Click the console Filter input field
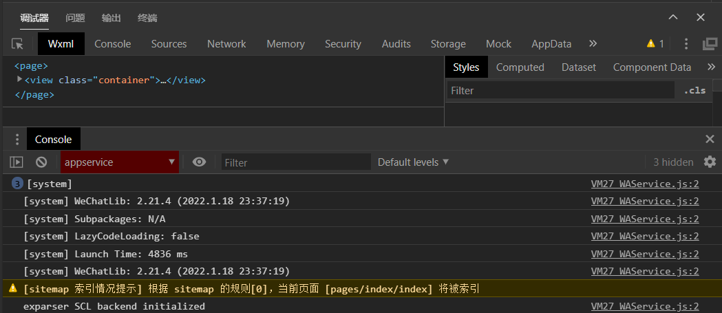The width and height of the screenshot is (722, 313). (x=296, y=162)
